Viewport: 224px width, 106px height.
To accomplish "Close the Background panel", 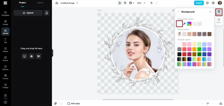I will (x=210, y=12).
